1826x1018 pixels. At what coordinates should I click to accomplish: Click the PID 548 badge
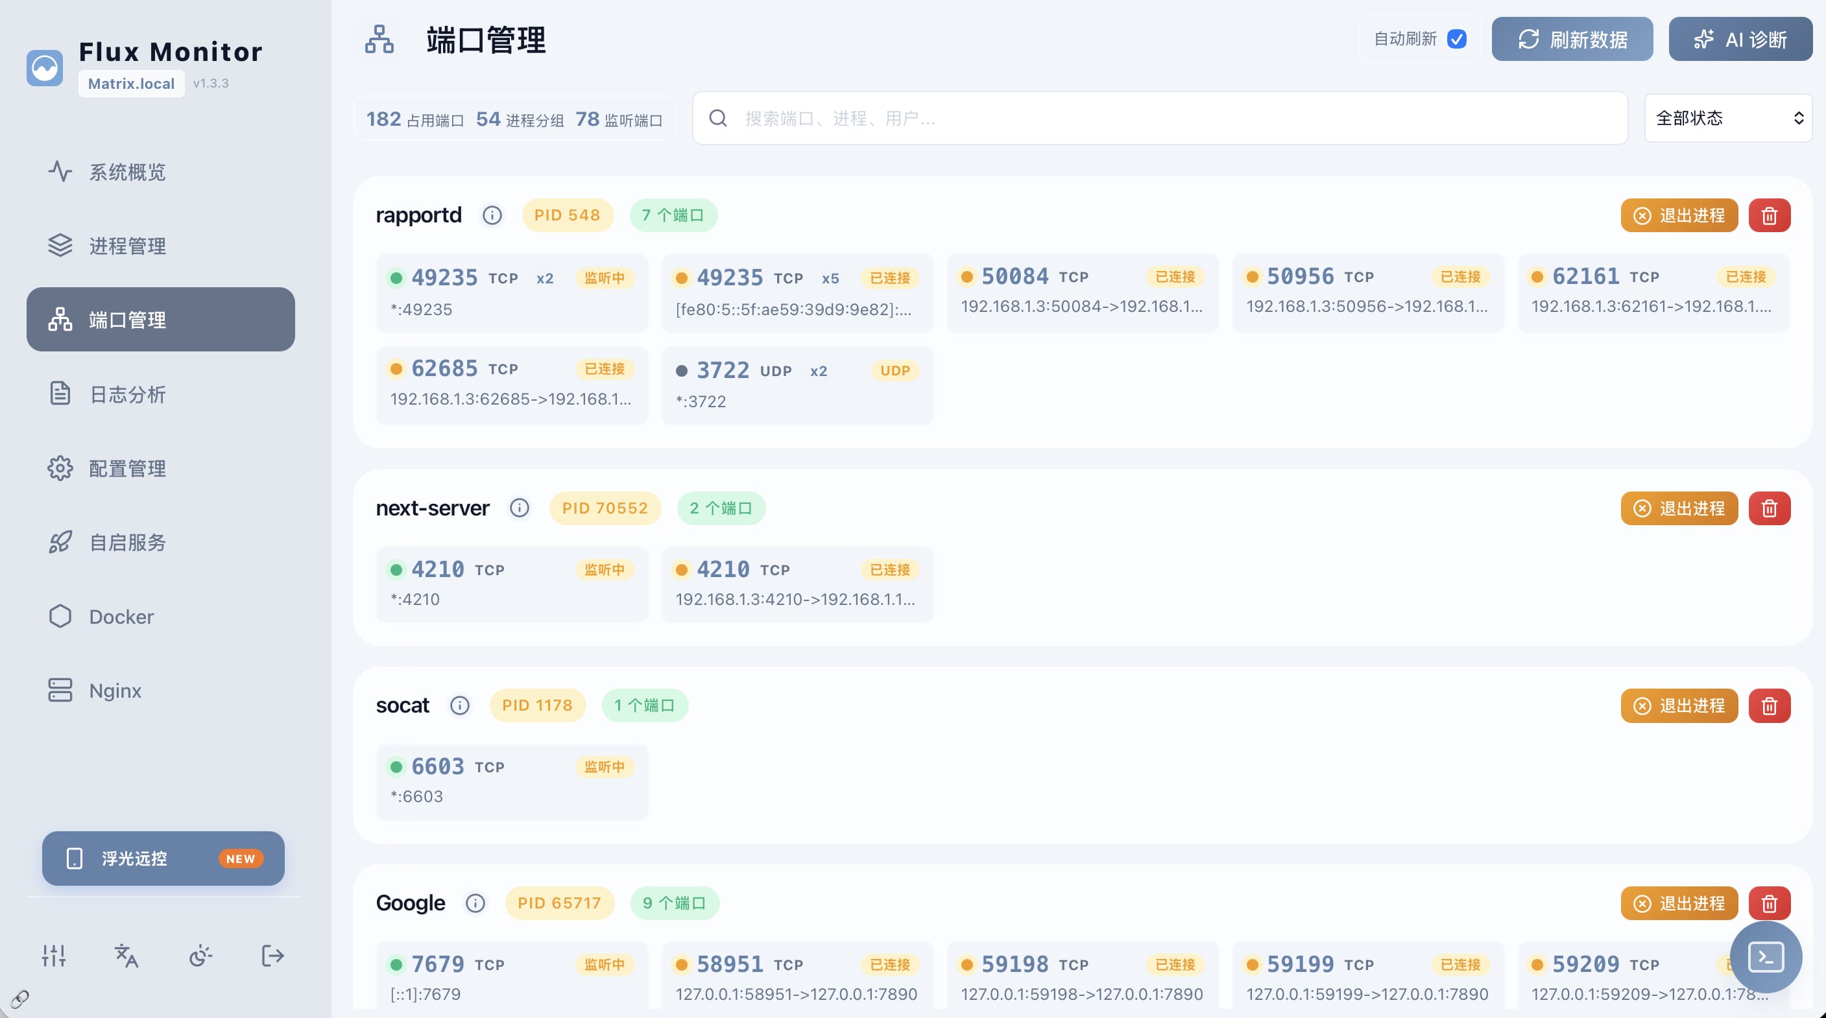pyautogui.click(x=567, y=215)
